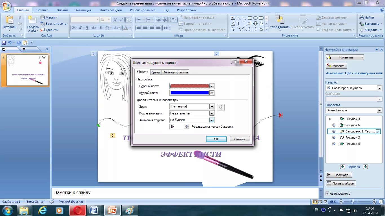Align text to the left
Image resolution: width=385 pixels, height=216 pixels.
pyautogui.click(x=138, y=28)
